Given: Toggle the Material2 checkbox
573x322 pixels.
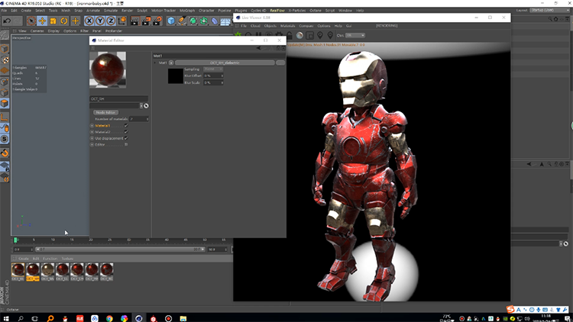Looking at the screenshot, I should pos(126,131).
